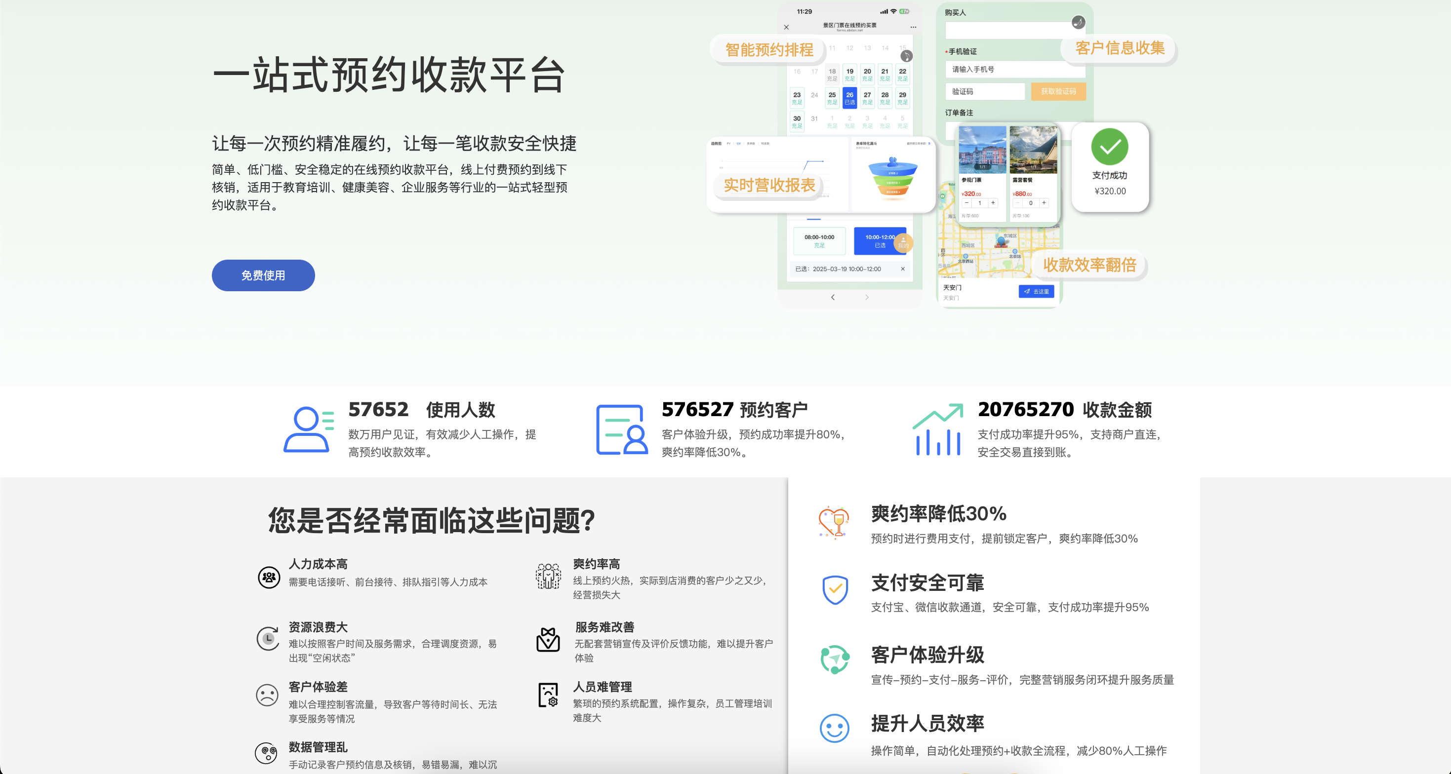The height and width of the screenshot is (774, 1451).
Task: Click the booking customer icon beside 预约客户
Action: pyautogui.click(x=621, y=429)
